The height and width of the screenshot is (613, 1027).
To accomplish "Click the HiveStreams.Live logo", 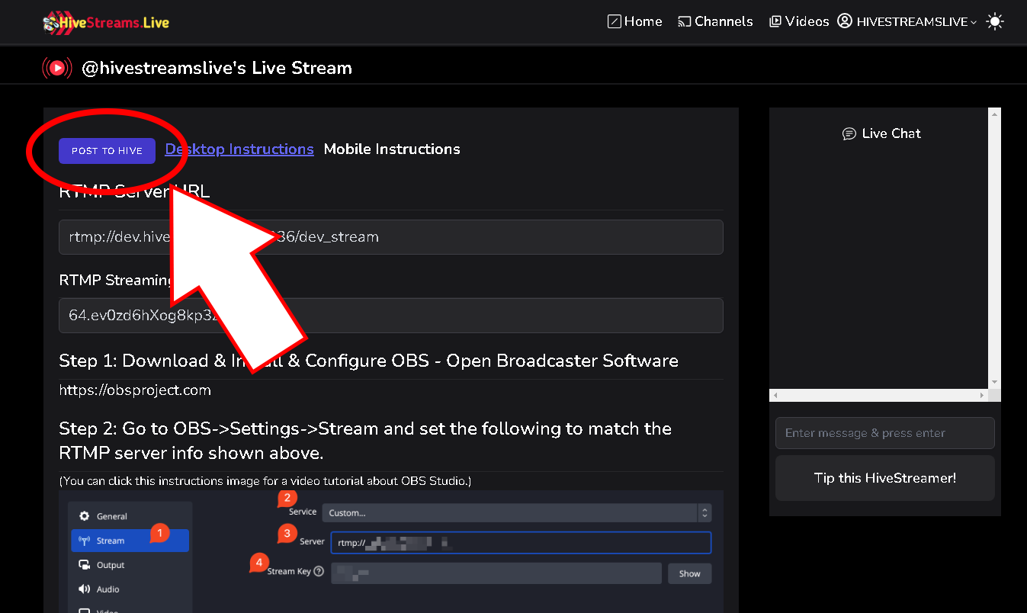I will coord(106,22).
